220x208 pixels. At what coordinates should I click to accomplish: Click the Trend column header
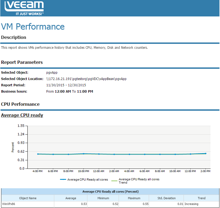coord(201,198)
